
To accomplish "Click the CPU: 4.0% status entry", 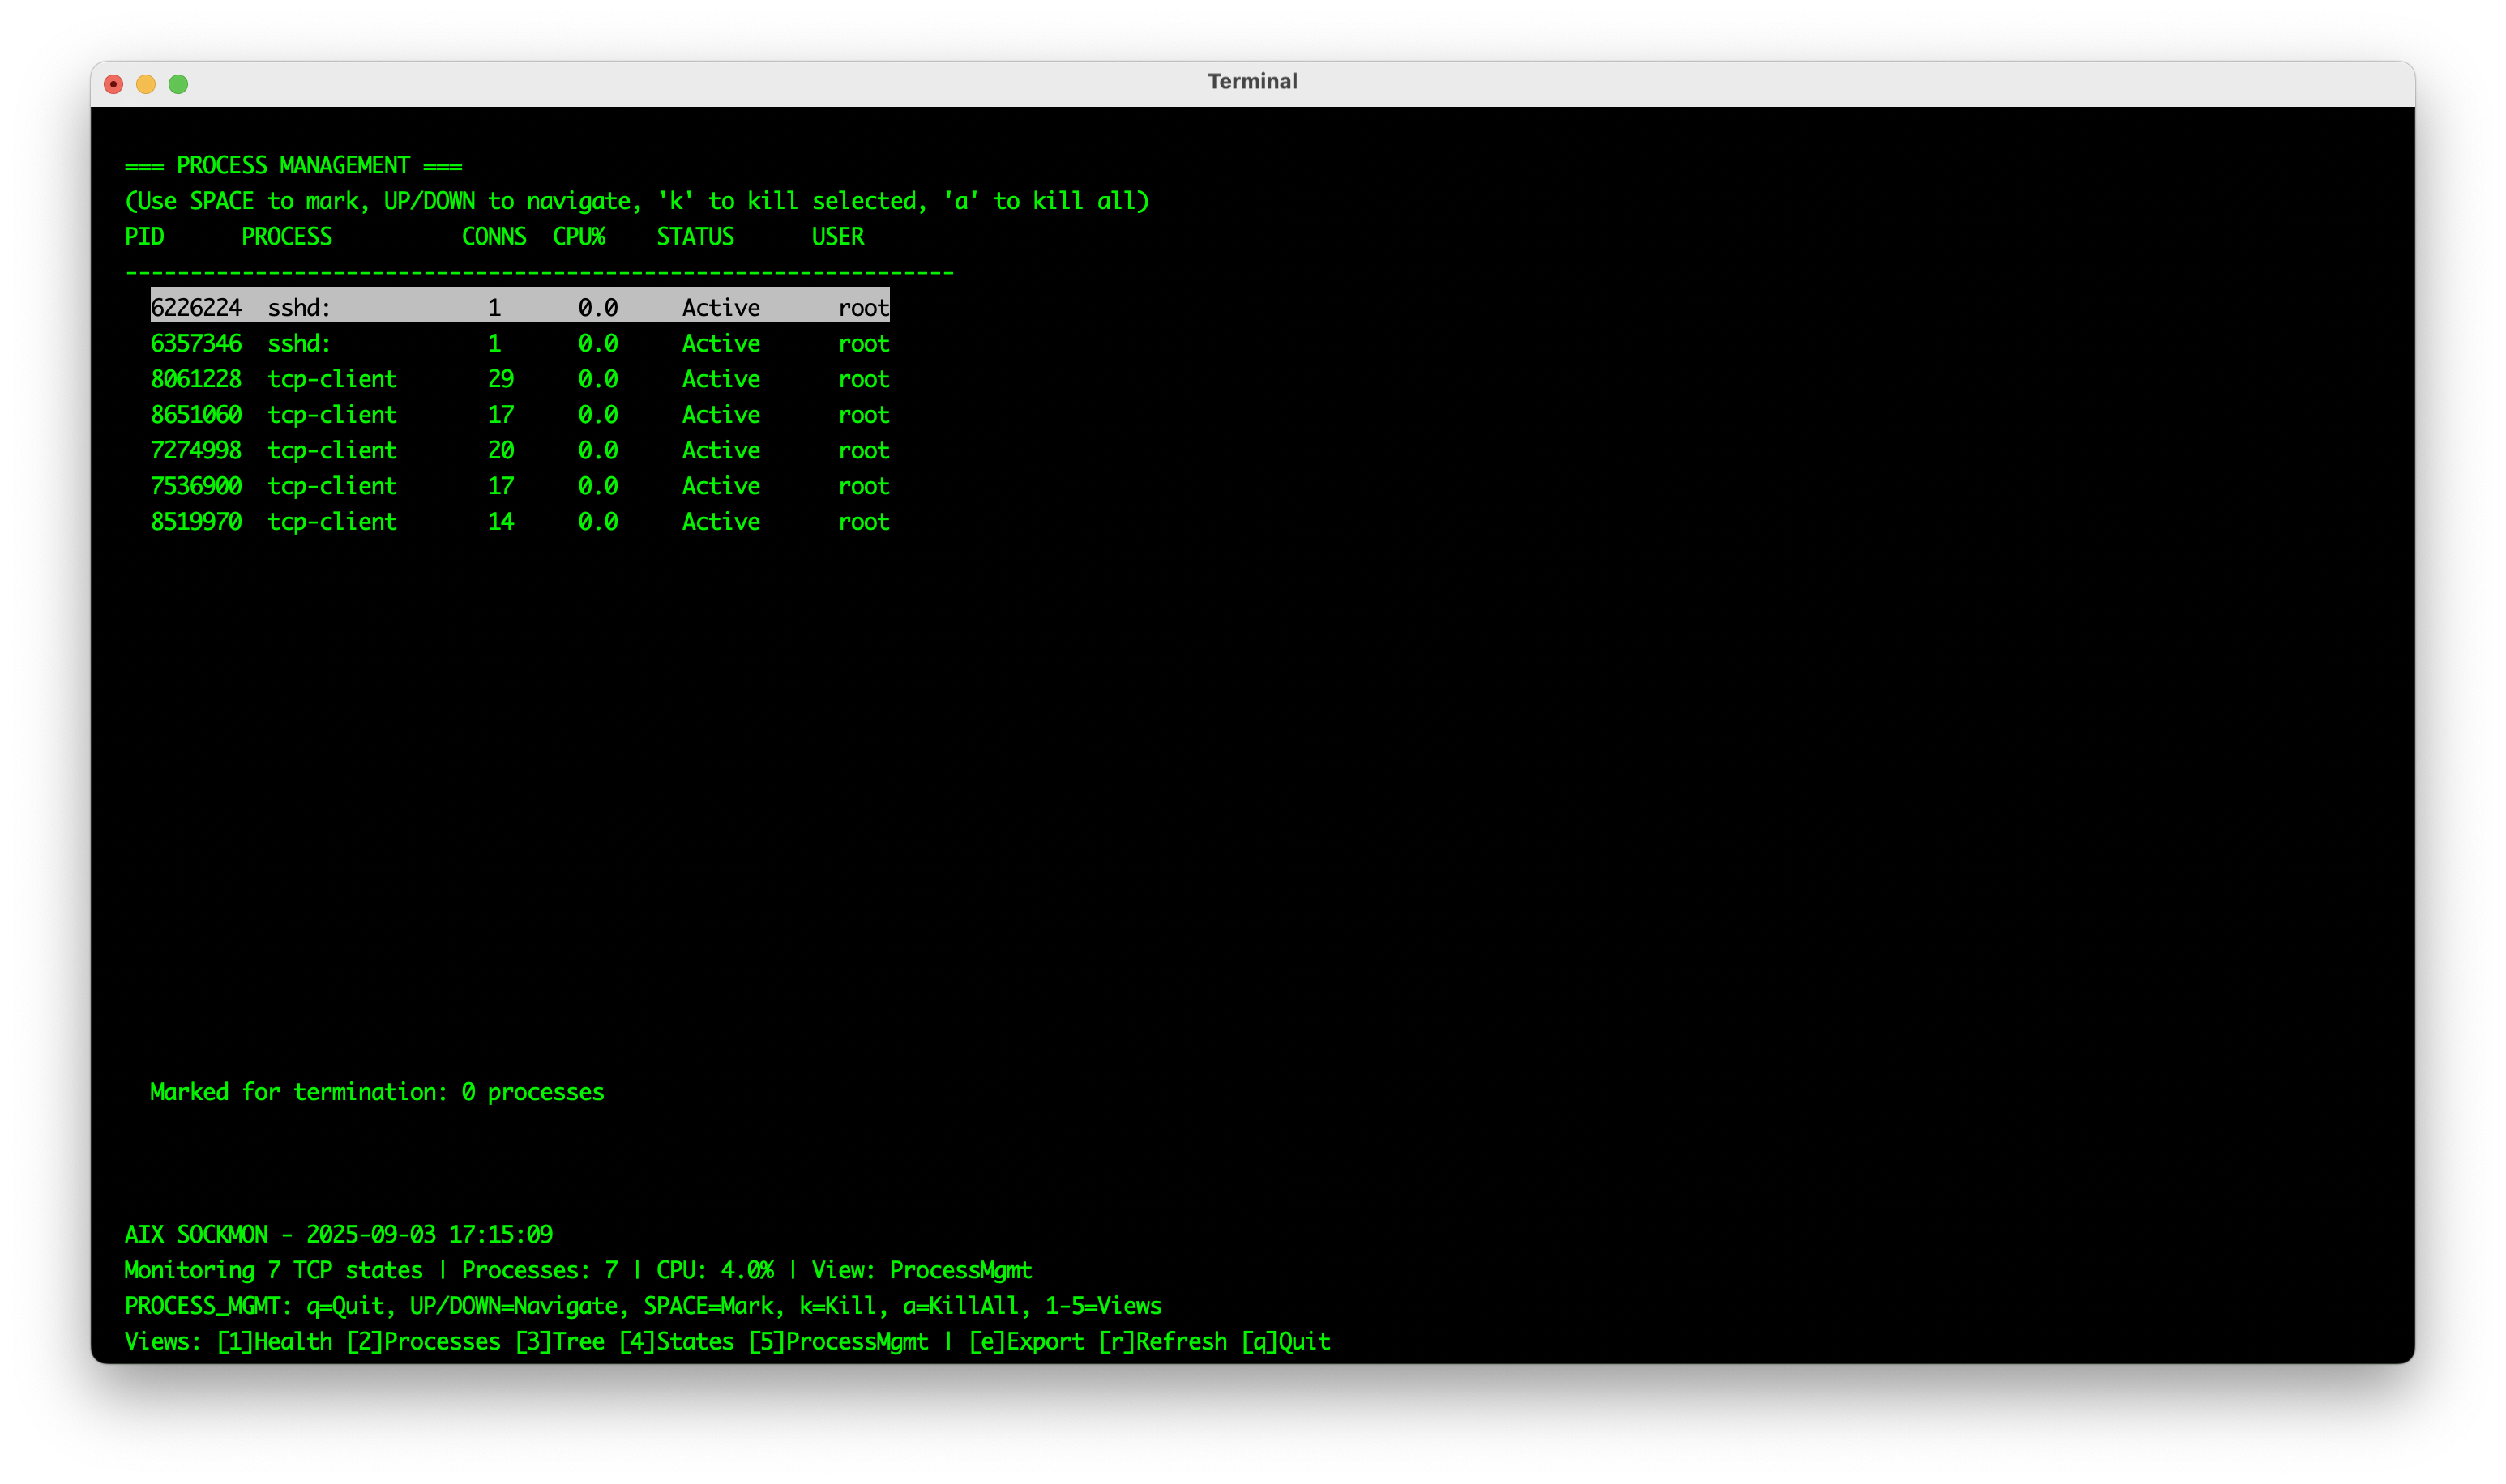I will [716, 1271].
